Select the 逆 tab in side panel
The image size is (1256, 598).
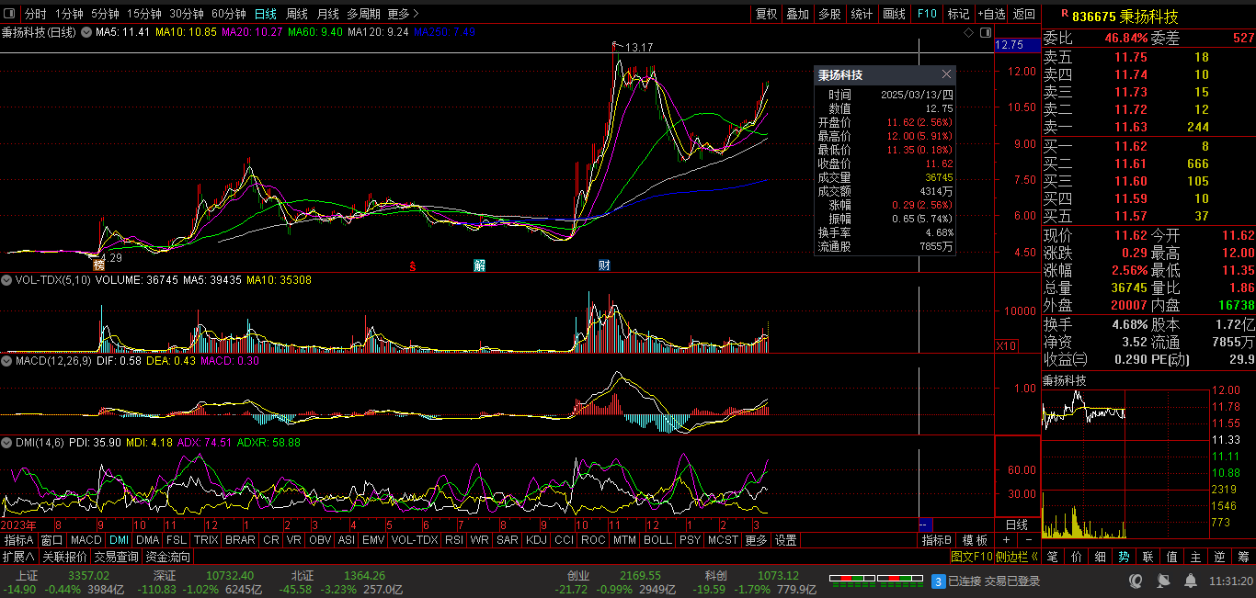(x=1219, y=556)
